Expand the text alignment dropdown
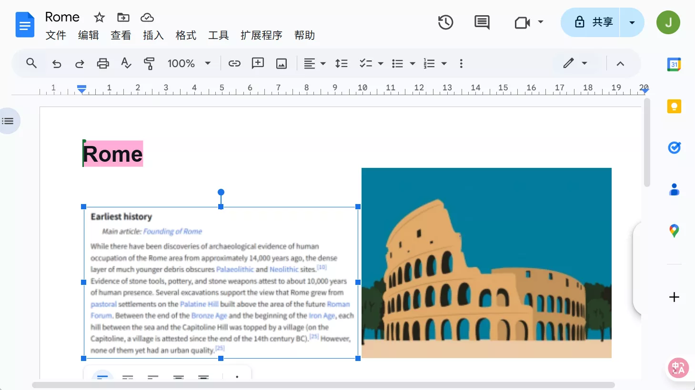The width and height of the screenshot is (695, 390). pyautogui.click(x=322, y=63)
